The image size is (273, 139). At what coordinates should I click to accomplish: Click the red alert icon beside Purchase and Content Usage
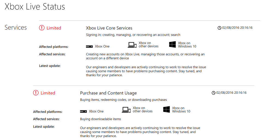(x=36, y=93)
